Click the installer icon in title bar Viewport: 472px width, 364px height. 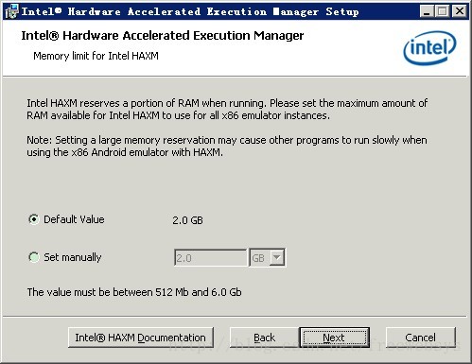pyautogui.click(x=11, y=11)
